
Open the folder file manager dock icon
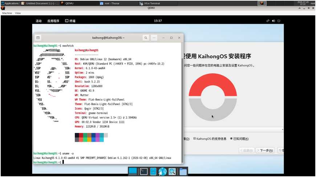tap(183, 172)
